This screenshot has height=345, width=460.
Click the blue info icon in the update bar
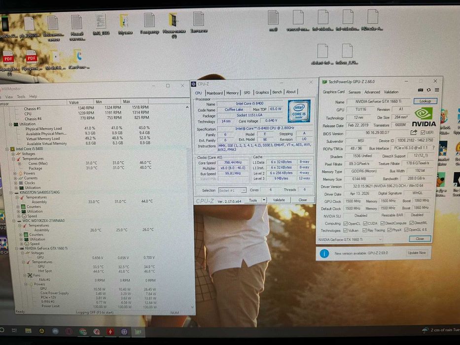coord(324,253)
